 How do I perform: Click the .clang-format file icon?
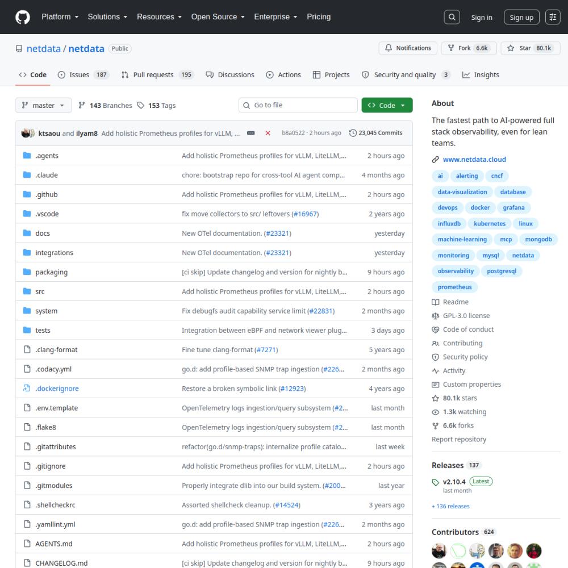(x=27, y=349)
